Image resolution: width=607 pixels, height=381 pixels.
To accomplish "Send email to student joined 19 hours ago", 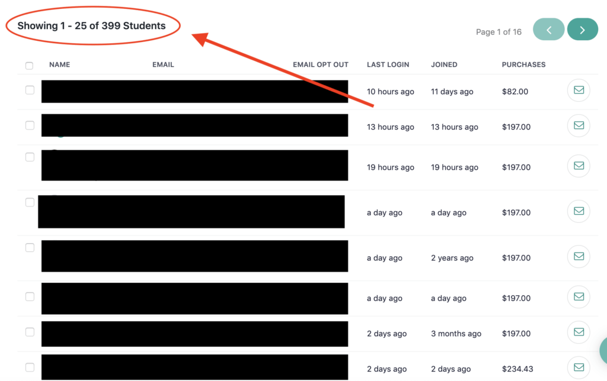I will pyautogui.click(x=579, y=166).
